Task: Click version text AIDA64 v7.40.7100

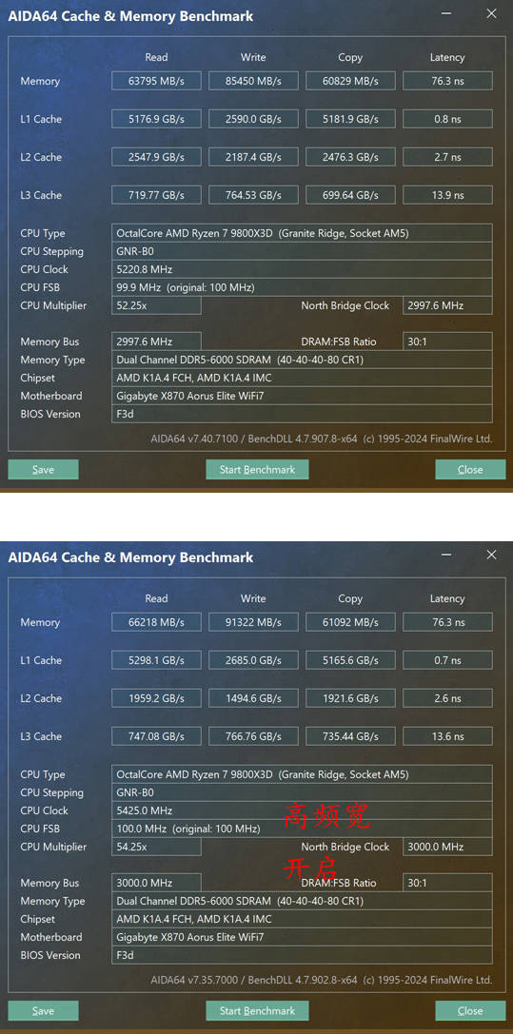Action: point(194,439)
